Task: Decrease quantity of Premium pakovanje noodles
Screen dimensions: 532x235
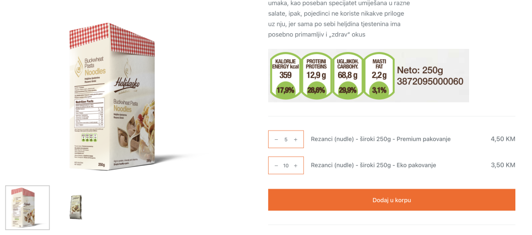Action: [276, 139]
